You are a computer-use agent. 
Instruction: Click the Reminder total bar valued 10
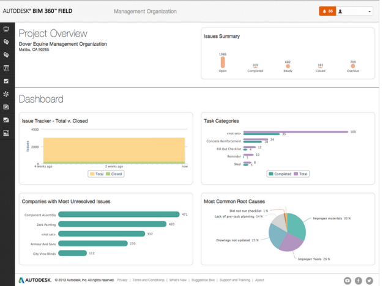(x=248, y=155)
